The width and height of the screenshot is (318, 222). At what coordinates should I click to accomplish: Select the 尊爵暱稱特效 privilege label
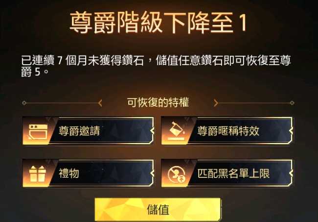[228, 131]
